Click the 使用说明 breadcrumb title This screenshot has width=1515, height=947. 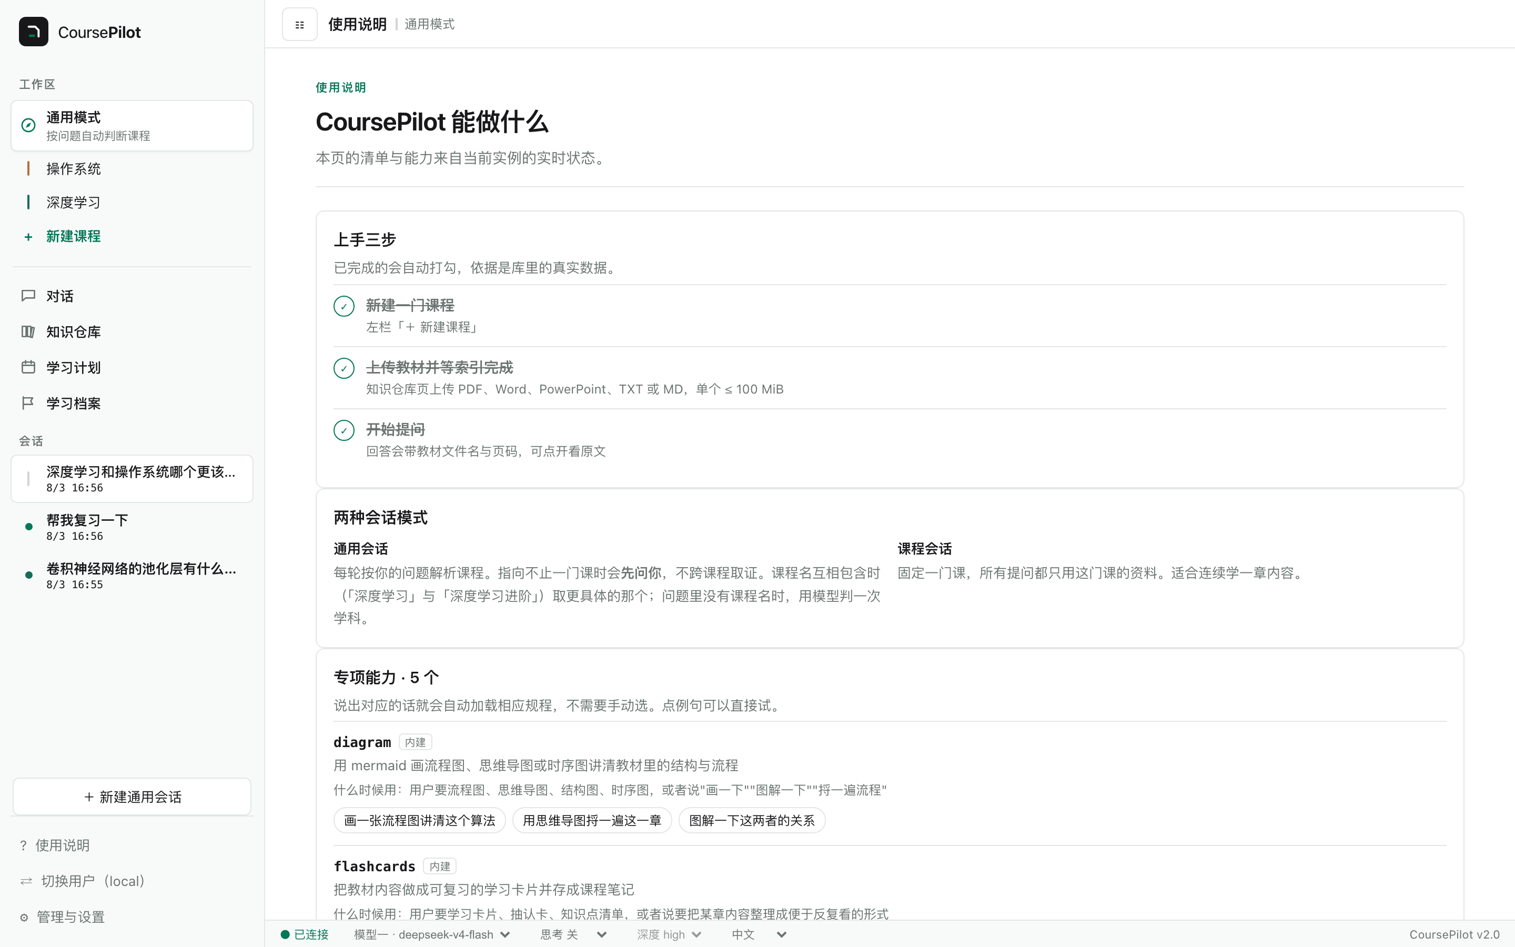coord(357,24)
